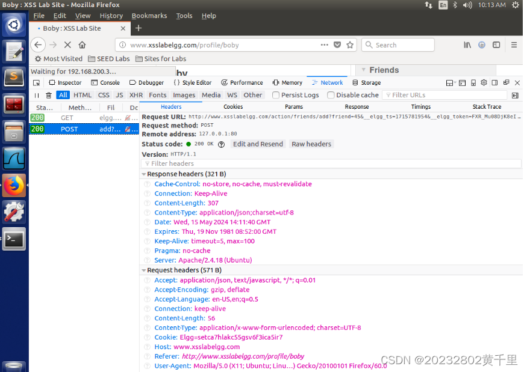Click the Filter URLs field
This screenshot has height=372, width=527.
pos(444,96)
